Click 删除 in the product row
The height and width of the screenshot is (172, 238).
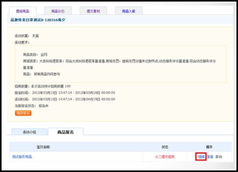[x=219, y=157]
